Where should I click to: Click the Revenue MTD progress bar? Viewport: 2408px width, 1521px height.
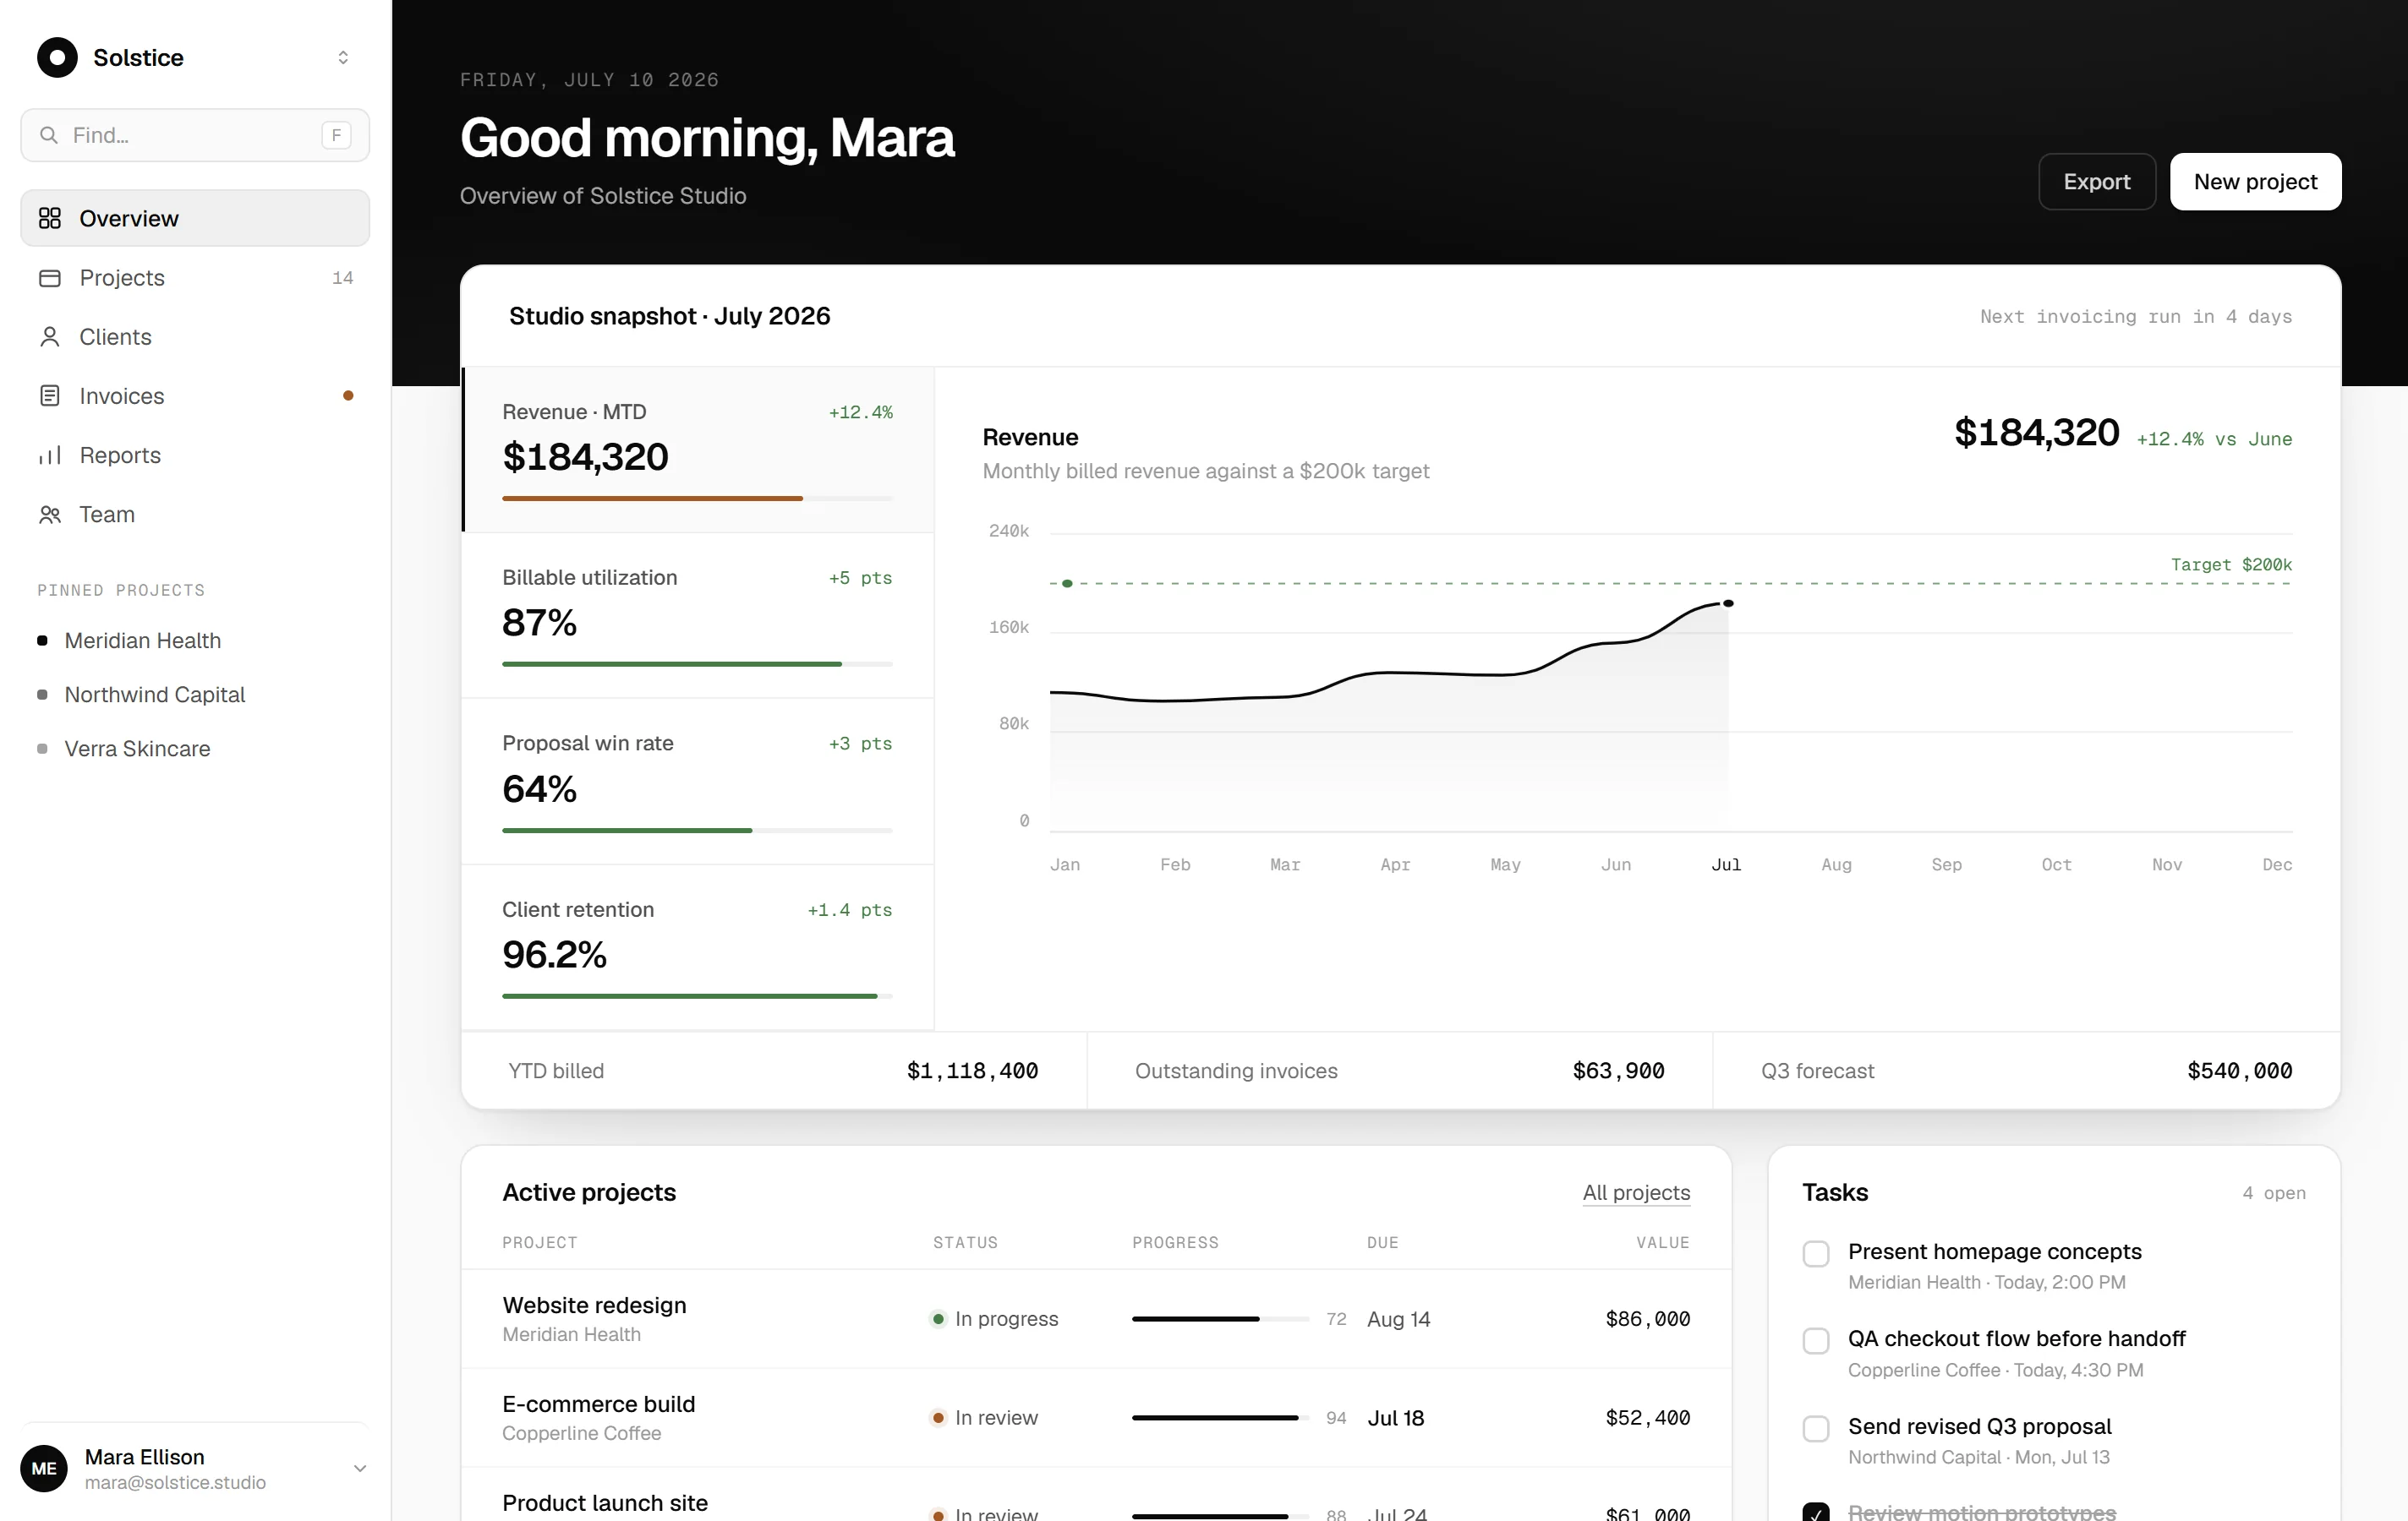click(697, 498)
